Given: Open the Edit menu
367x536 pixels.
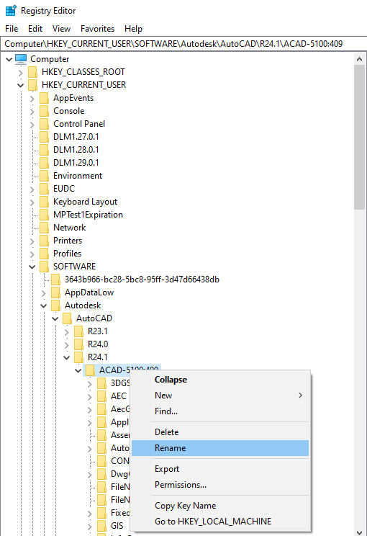Looking at the screenshot, I should pyautogui.click(x=35, y=29).
